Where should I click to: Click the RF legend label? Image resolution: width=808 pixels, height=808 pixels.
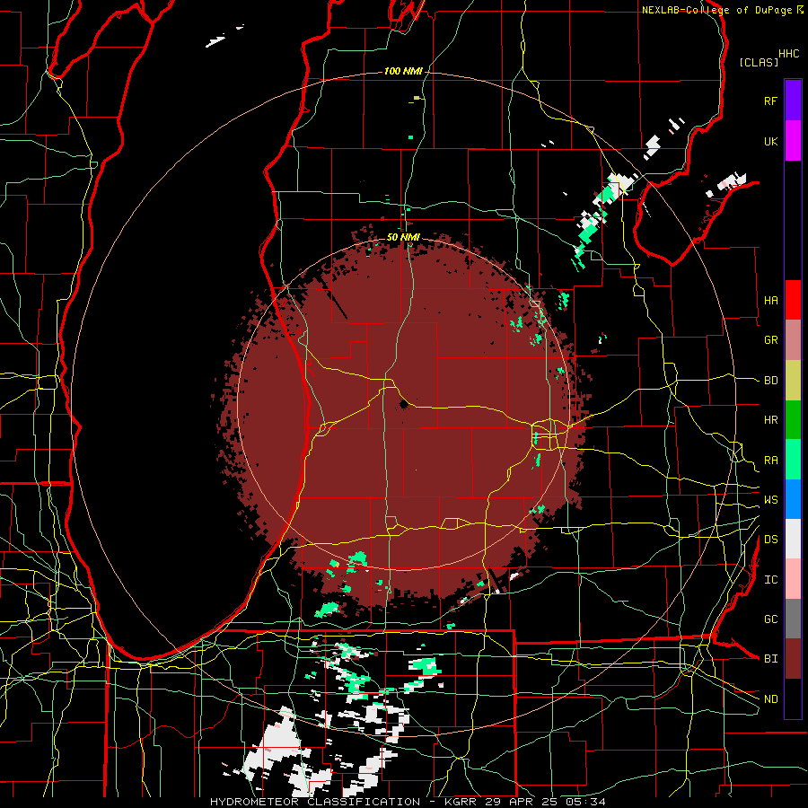coord(770,101)
